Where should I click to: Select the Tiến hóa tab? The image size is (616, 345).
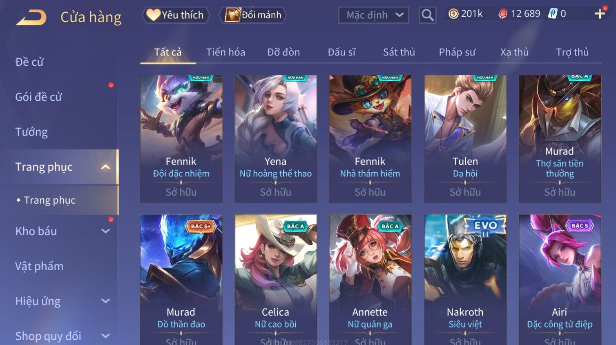225,52
